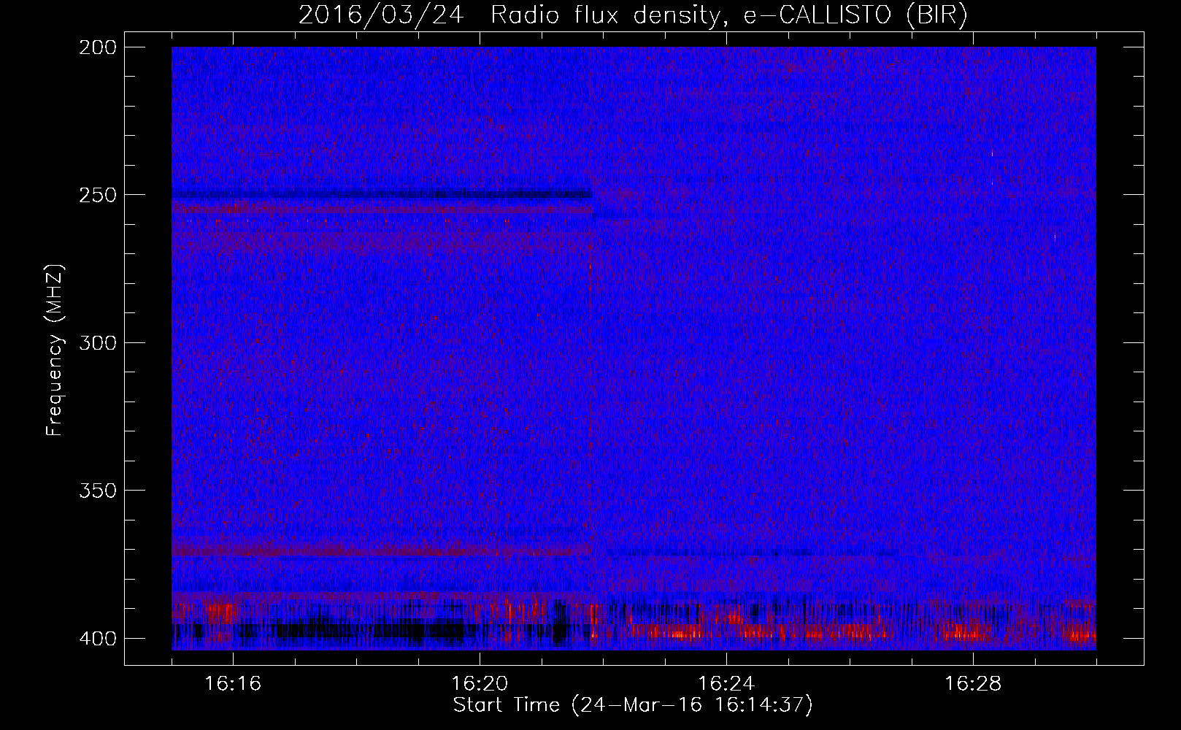Image resolution: width=1181 pixels, height=730 pixels.
Task: Click the 16:28 time tick label
Action: tap(973, 683)
